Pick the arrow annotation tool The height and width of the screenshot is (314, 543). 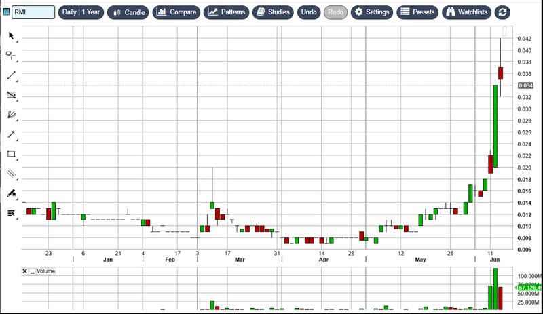tap(11, 134)
